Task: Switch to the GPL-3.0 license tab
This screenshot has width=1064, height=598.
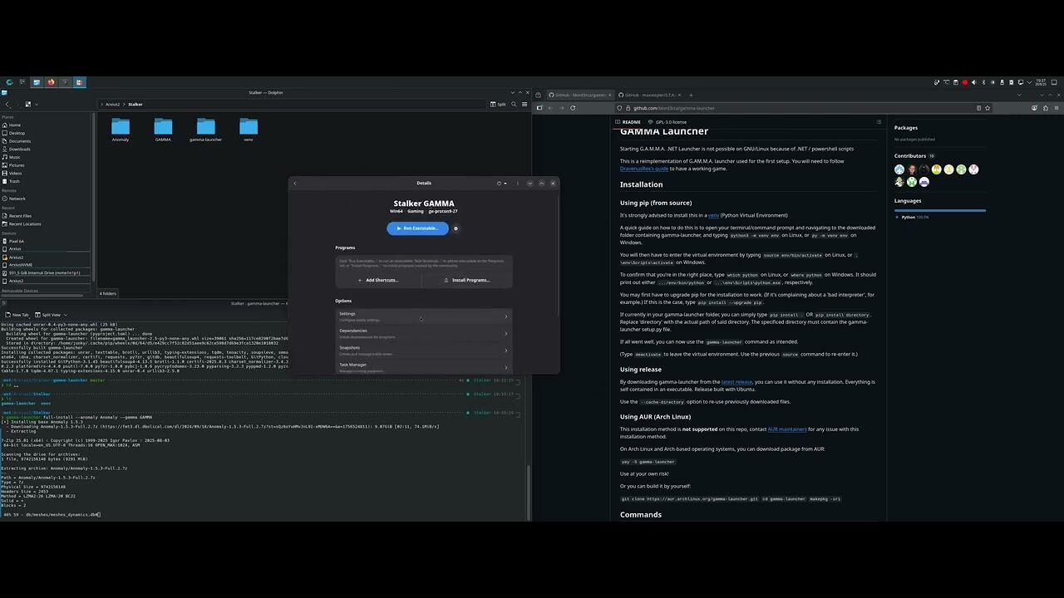Action: click(x=669, y=122)
